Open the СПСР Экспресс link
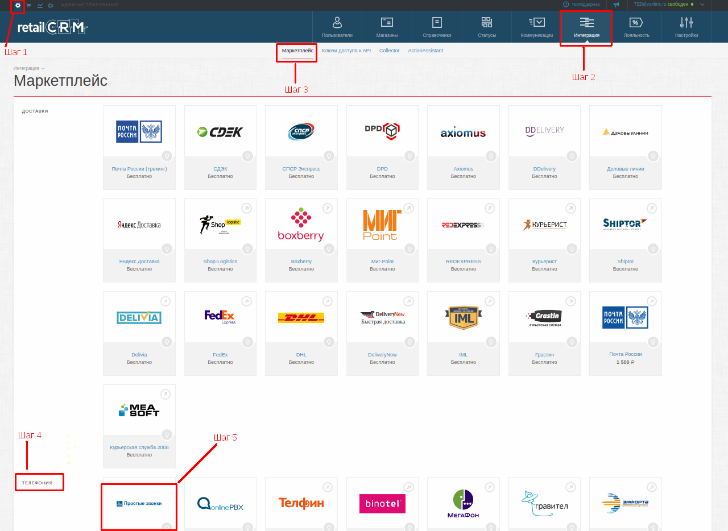This screenshot has width=728, height=531. coord(301,169)
